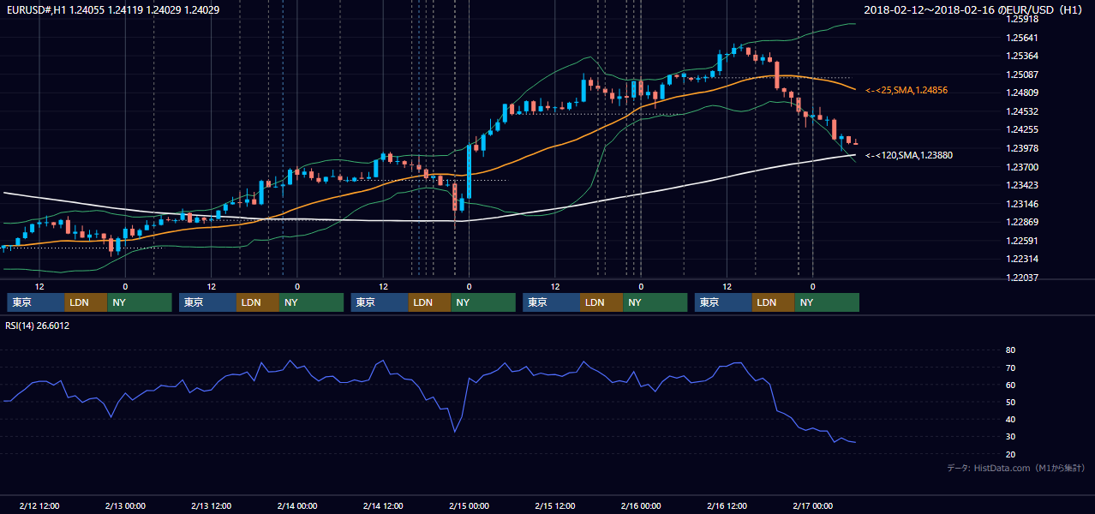Click the 2/16 00:00 time label
This screenshot has height=514, width=1095.
tap(641, 505)
